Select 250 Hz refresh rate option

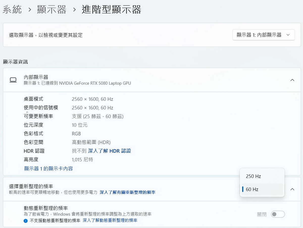click(253, 176)
